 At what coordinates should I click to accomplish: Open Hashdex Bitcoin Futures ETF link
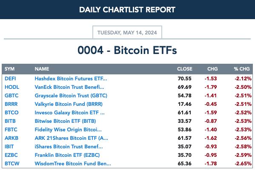(71, 79)
